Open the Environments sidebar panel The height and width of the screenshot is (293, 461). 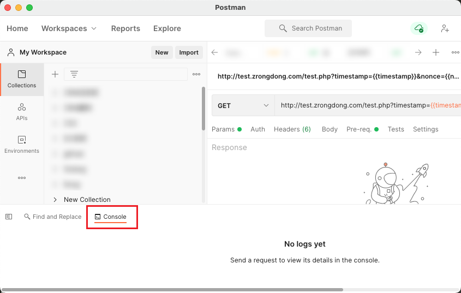(x=22, y=145)
